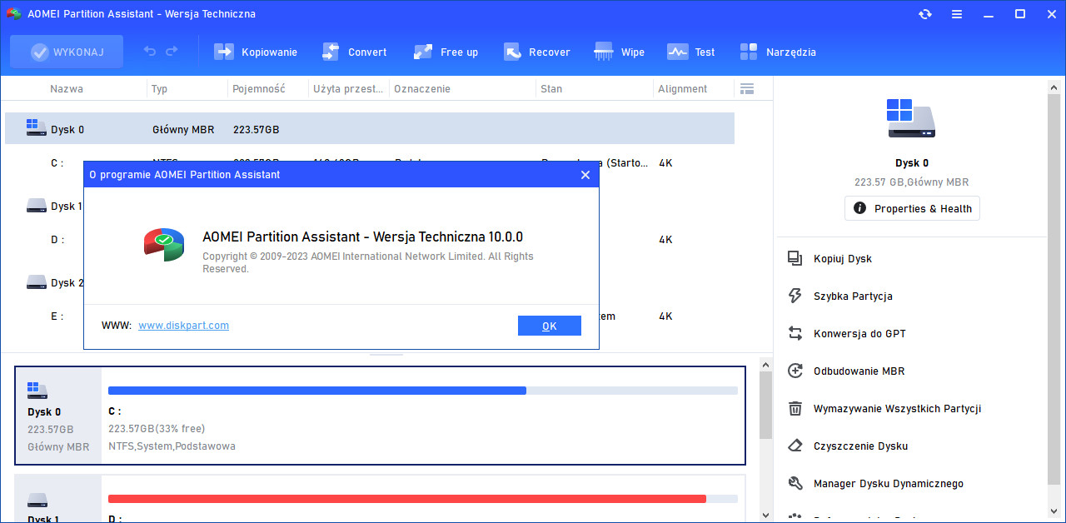The image size is (1066, 523).
Task: Click the Główny MBR cell of Dysk 0
Action: pos(183,130)
